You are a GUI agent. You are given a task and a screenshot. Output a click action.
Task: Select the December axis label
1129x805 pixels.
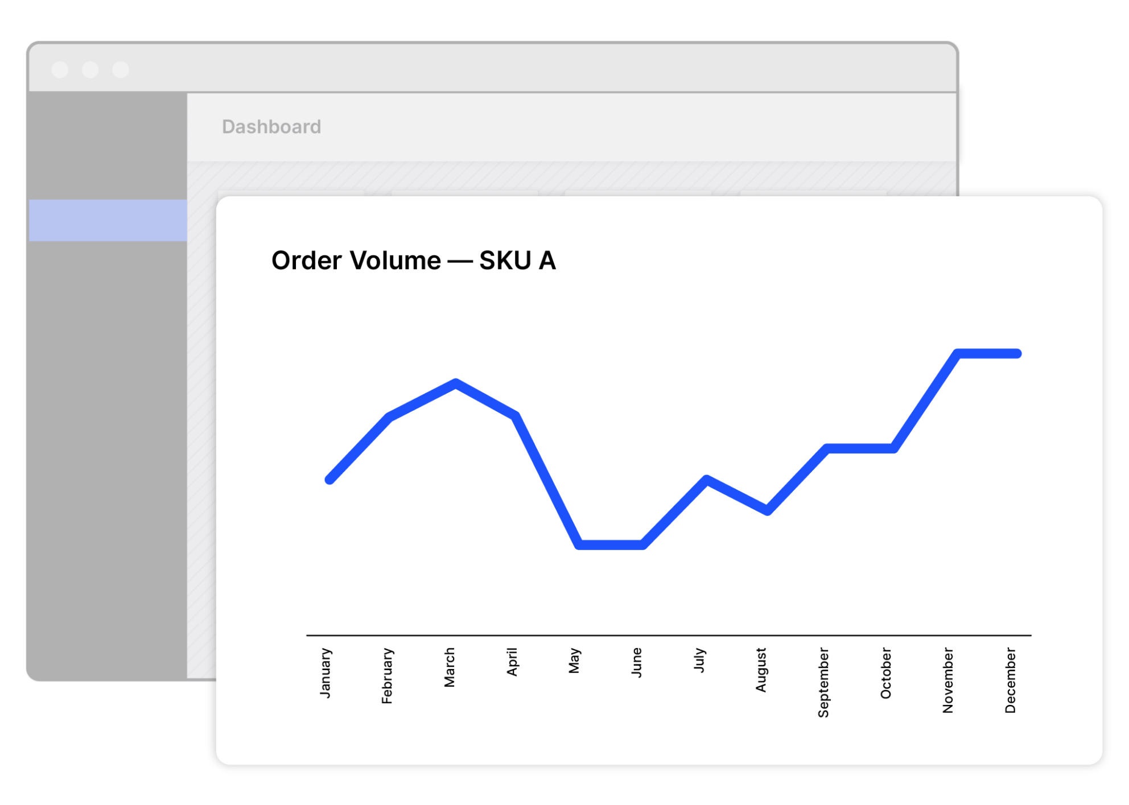[1011, 680]
